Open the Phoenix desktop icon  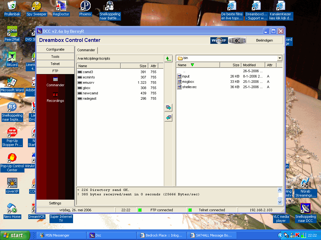point(85,8)
